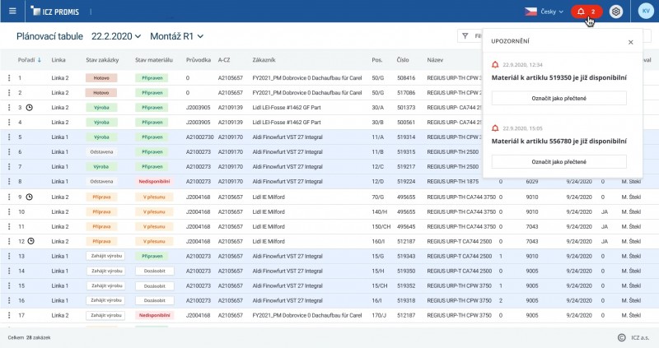The width and height of the screenshot is (659, 348).
Task: Sort by the Pořadí column header
Action: tap(28, 60)
